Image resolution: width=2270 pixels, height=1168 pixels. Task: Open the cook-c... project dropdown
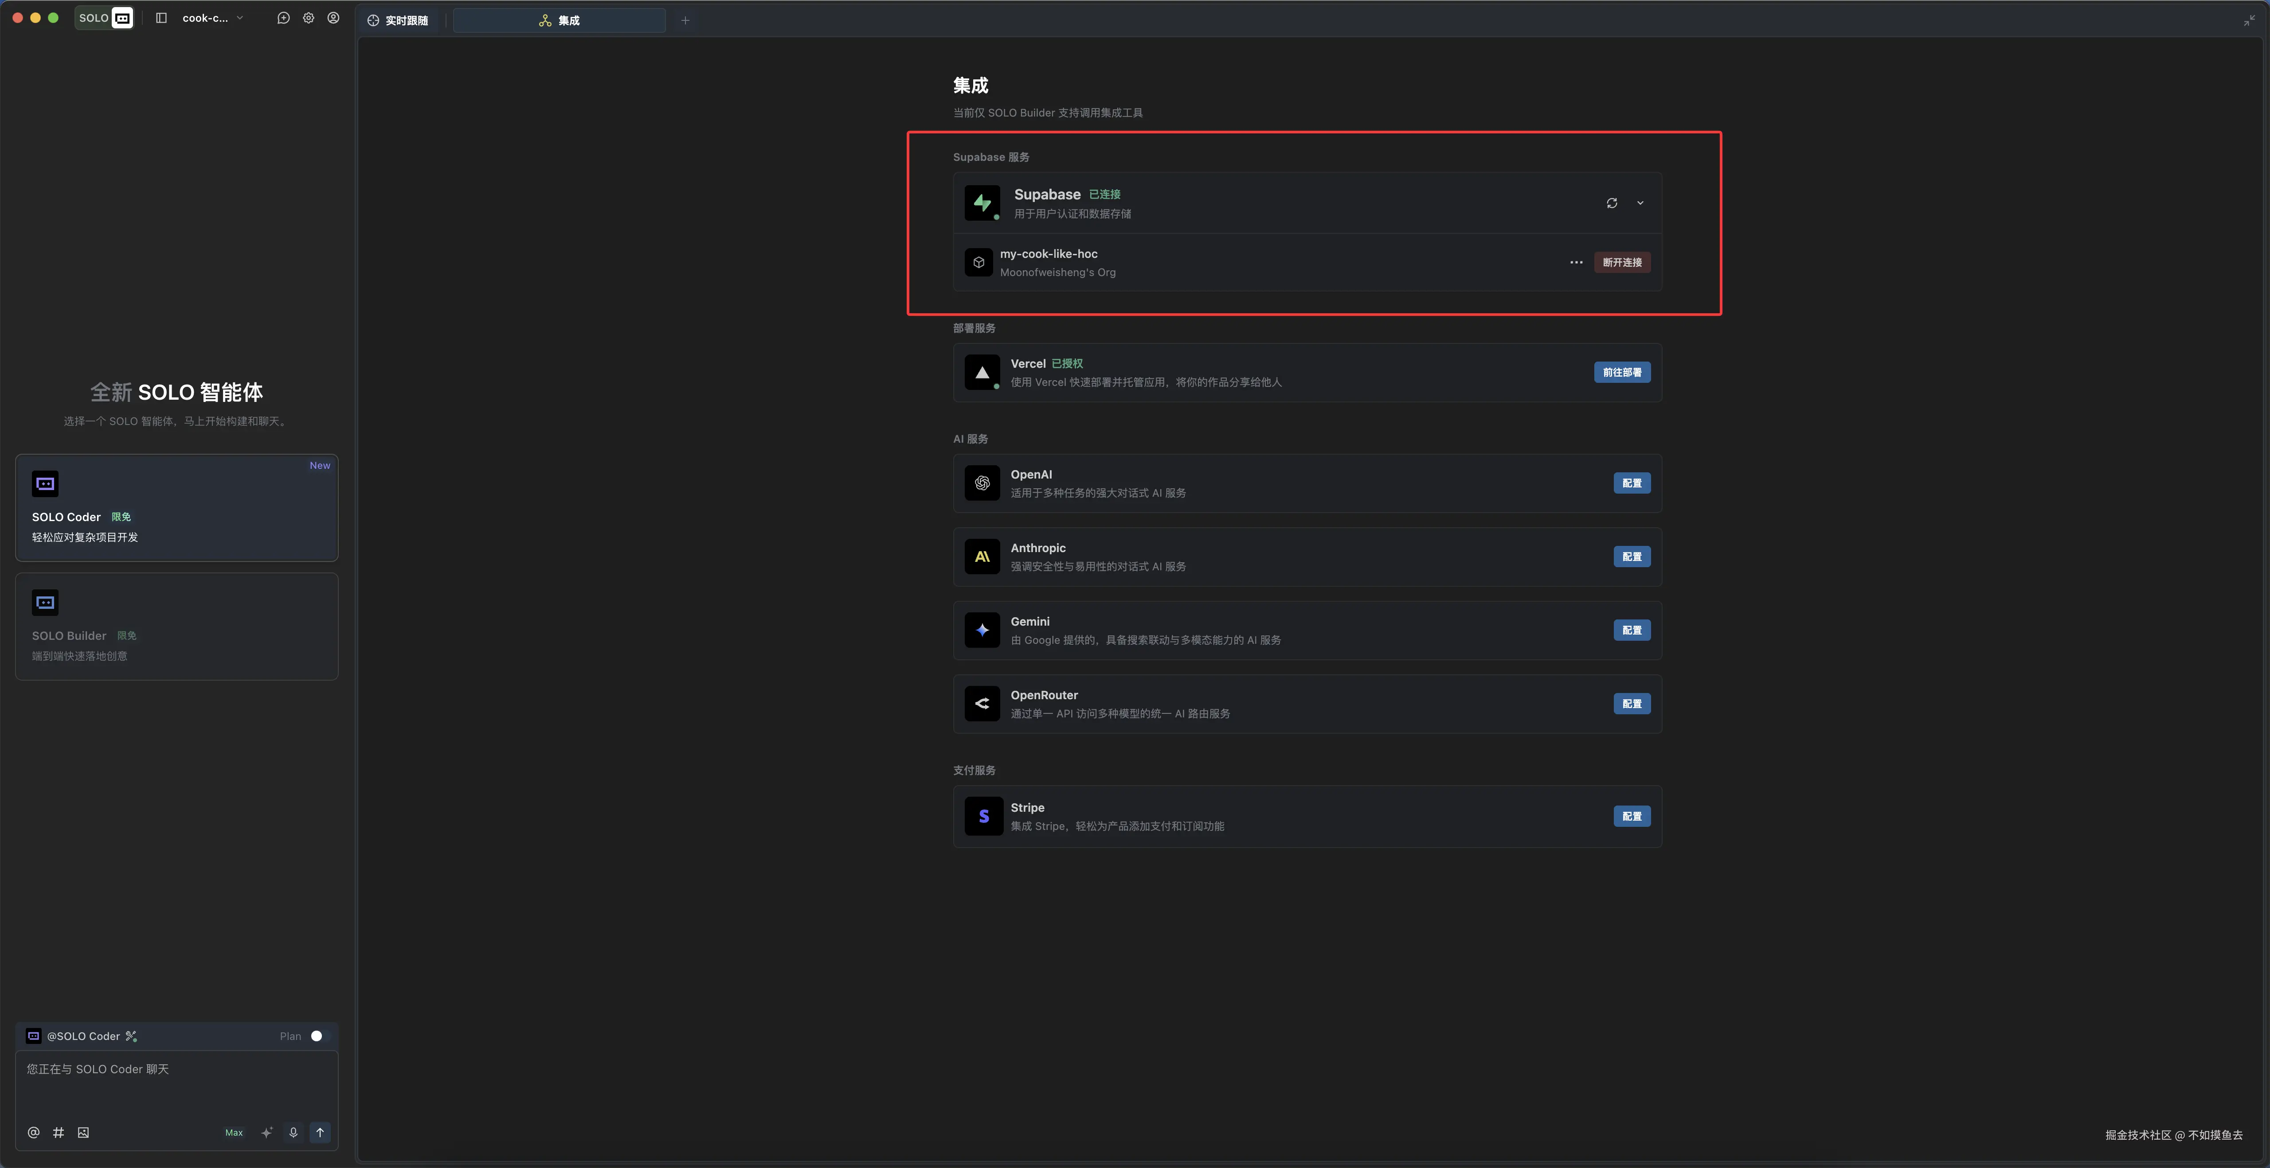212,18
